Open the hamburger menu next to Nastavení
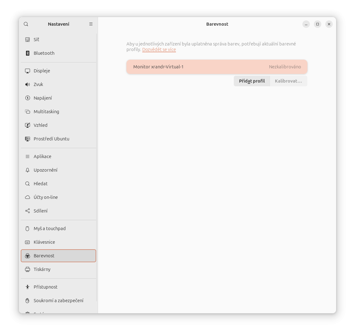355x334 pixels. point(91,24)
